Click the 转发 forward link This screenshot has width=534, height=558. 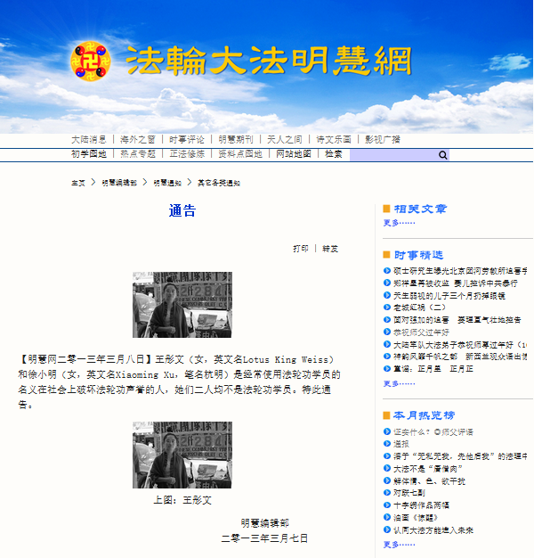tap(330, 249)
